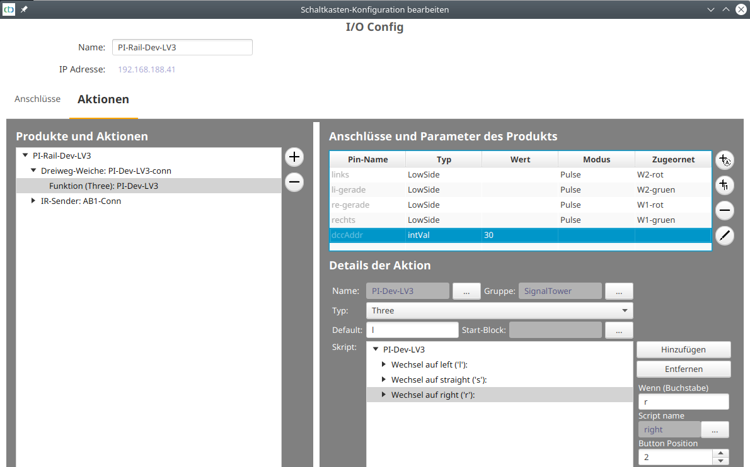Click the plus-1 icon next to Anschlüsse table
Viewport: 750px width, 467px height.
[724, 185]
